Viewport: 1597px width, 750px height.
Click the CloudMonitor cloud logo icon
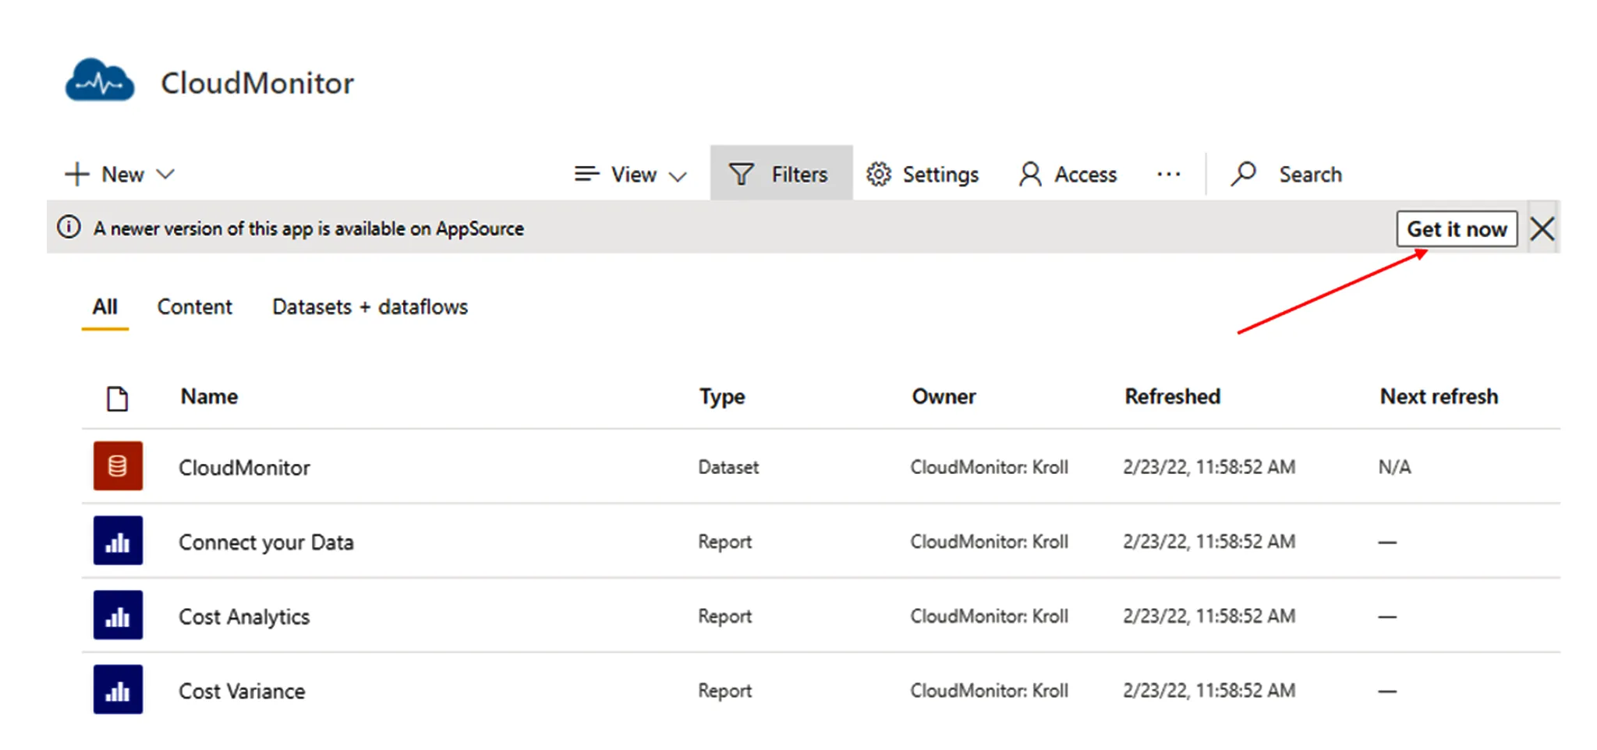[100, 80]
